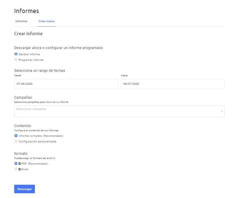This screenshot has height=198, width=236.
Task: Click the Selecciona un rango de fechas label
Action: tap(40, 71)
